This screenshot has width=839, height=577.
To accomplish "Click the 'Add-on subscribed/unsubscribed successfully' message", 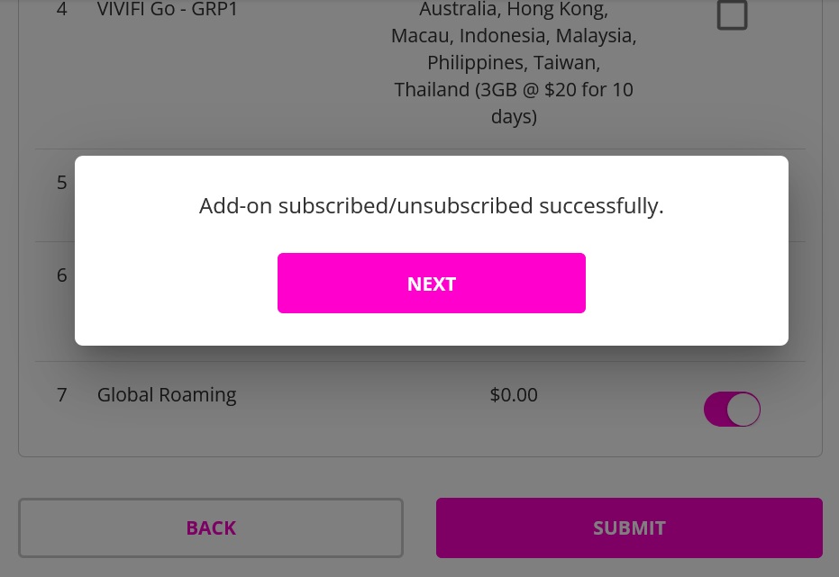I will pyautogui.click(x=432, y=206).
